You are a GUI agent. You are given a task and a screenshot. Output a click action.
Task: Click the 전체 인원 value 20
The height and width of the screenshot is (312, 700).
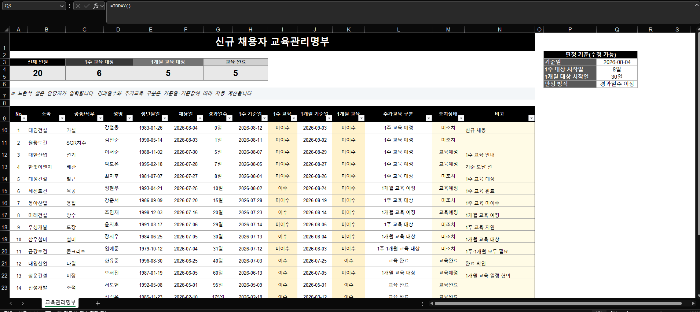[38, 73]
